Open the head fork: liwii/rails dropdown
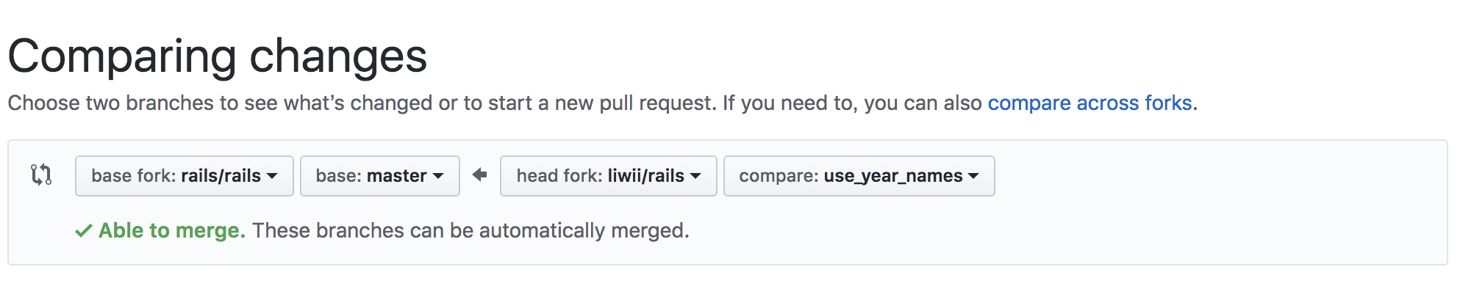Screen dimensions: 1460x283 [609, 176]
